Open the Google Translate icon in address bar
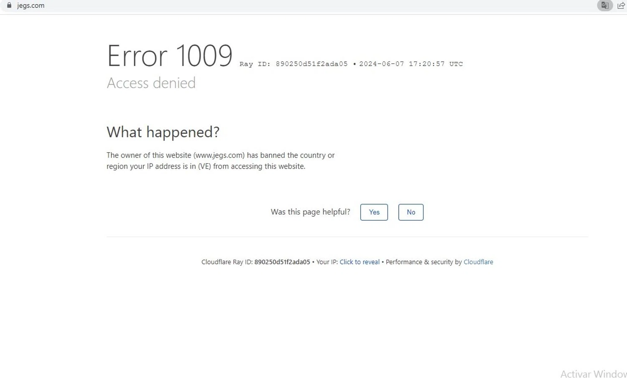This screenshot has height=381, width=627. pyautogui.click(x=604, y=5)
